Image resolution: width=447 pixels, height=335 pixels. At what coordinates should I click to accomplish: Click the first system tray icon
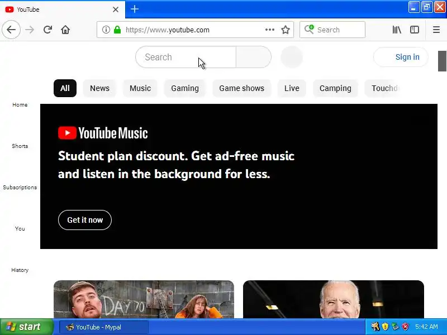click(x=375, y=327)
